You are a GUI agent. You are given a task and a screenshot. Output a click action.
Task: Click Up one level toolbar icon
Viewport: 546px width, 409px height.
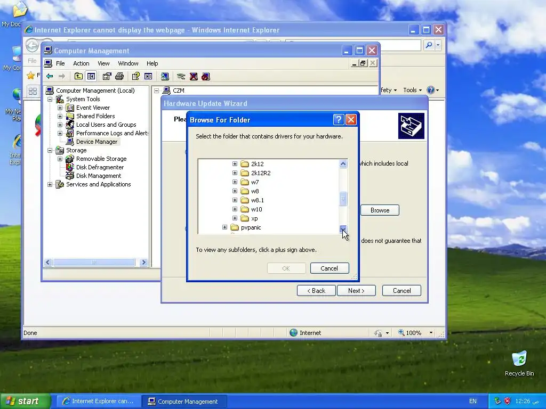pyautogui.click(x=78, y=77)
